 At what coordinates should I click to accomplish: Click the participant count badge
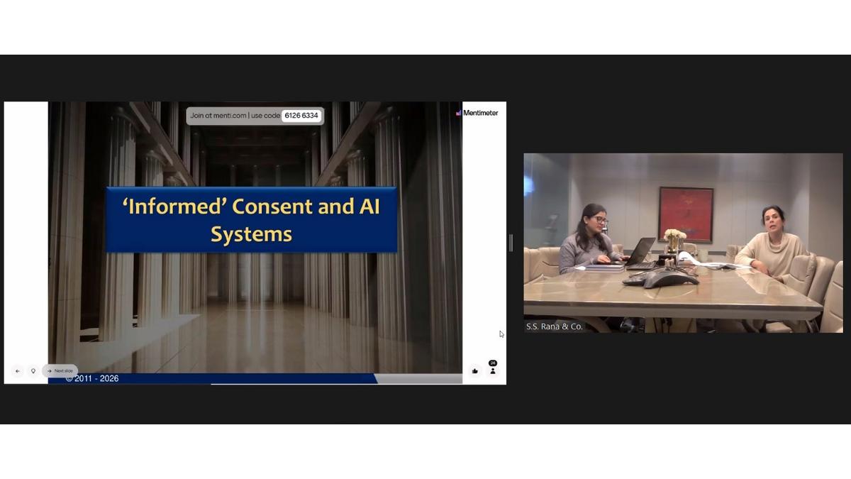(x=493, y=363)
